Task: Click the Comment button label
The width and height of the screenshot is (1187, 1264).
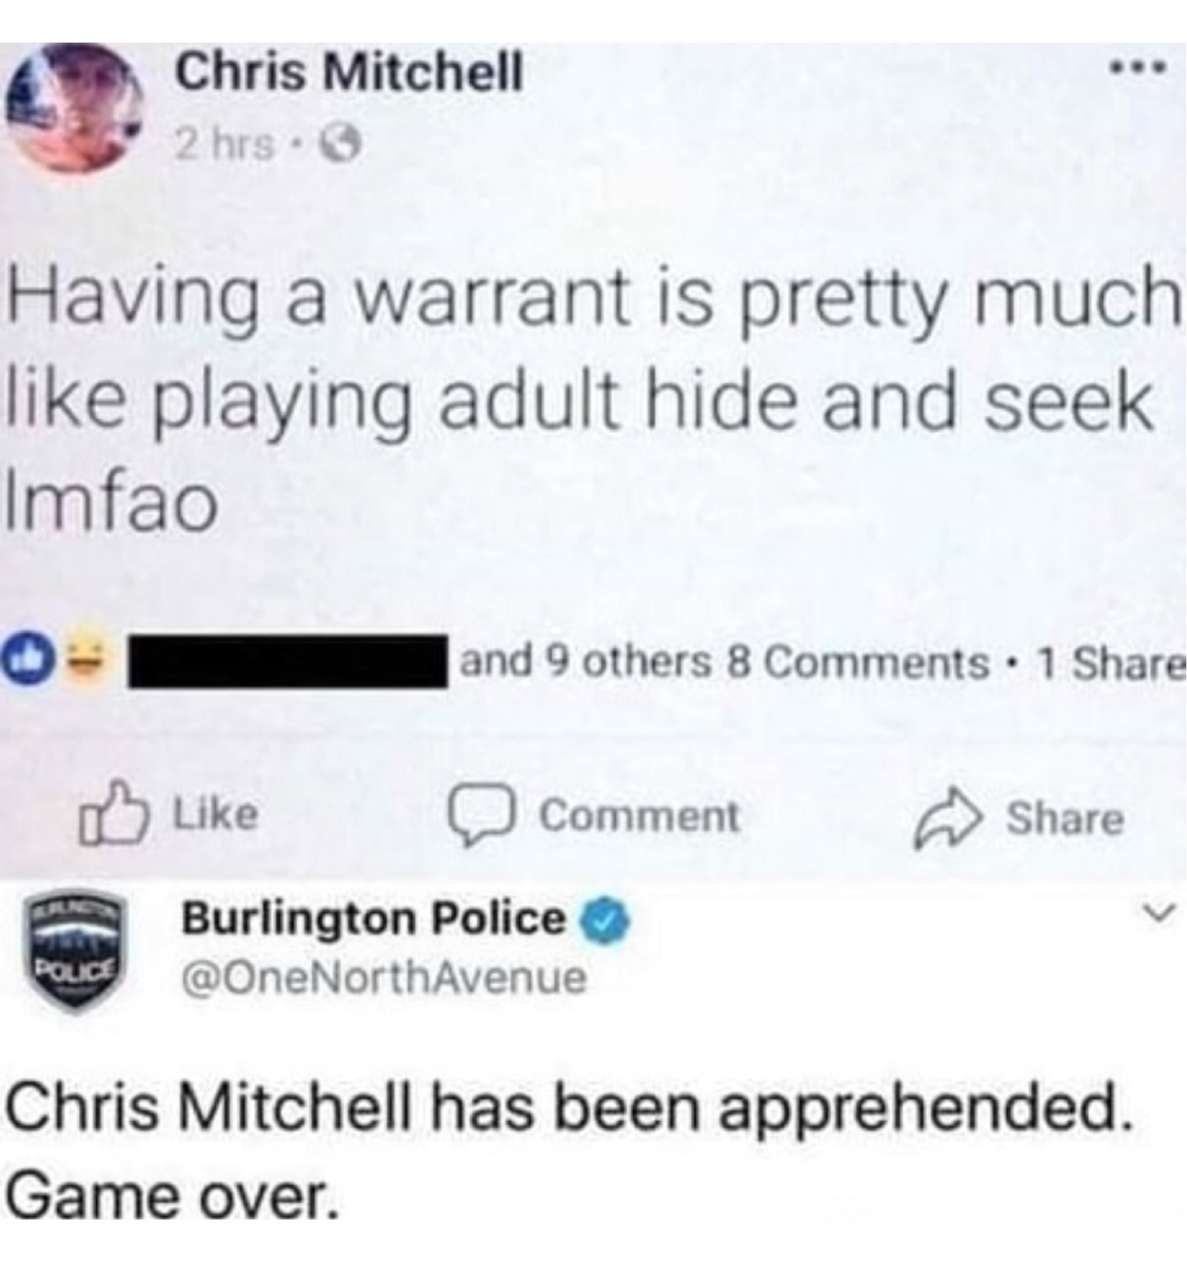Action: click(x=640, y=816)
